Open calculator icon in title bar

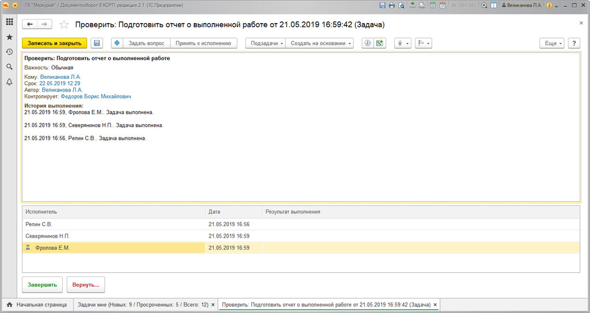[x=433, y=5]
